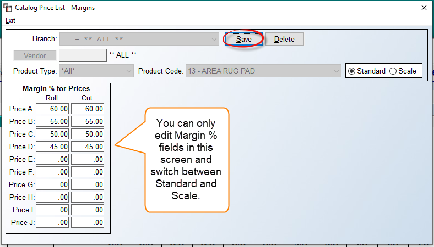The image size is (434, 247).
Task: Click the Save button
Action: coord(243,39)
